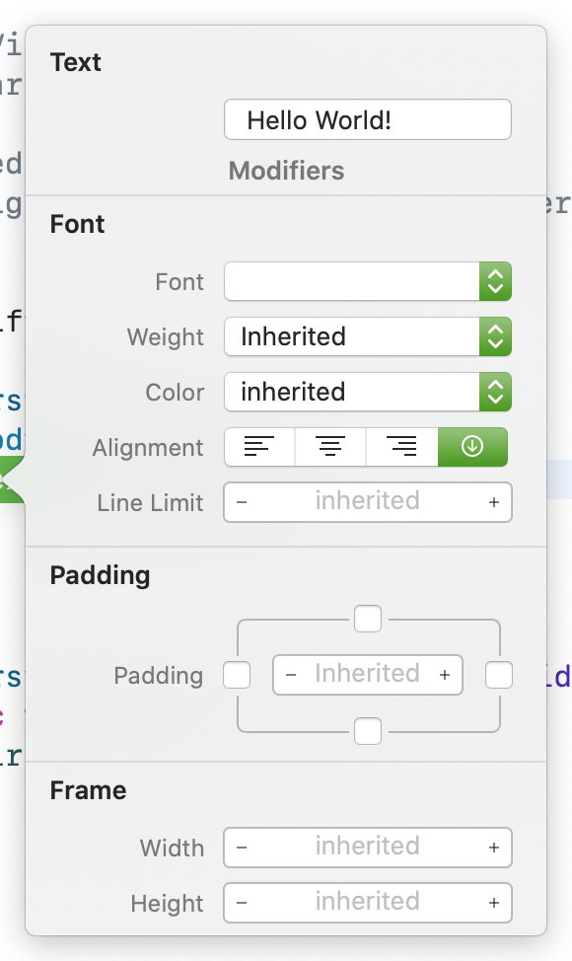Increase the Padding value with plus
Image resolution: width=572 pixels, height=961 pixels.
445,675
